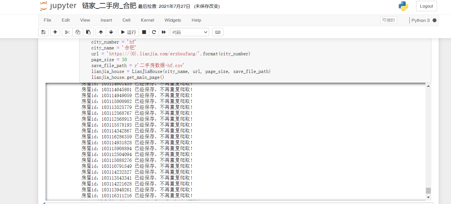Click output row with id 103115000982
This screenshot has height=204, width=451.
(x=137, y=101)
